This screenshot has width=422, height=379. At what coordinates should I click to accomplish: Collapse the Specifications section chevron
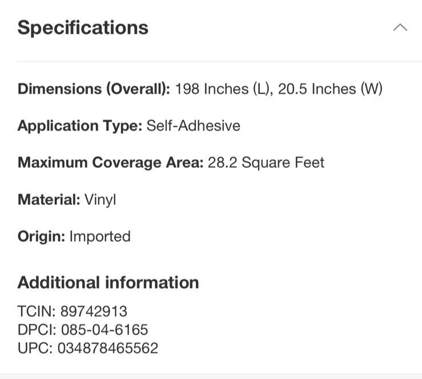400,27
